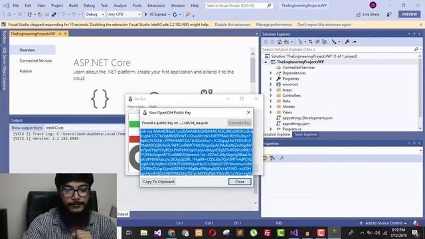Start the project with IIS Express play icon

pyautogui.click(x=146, y=15)
